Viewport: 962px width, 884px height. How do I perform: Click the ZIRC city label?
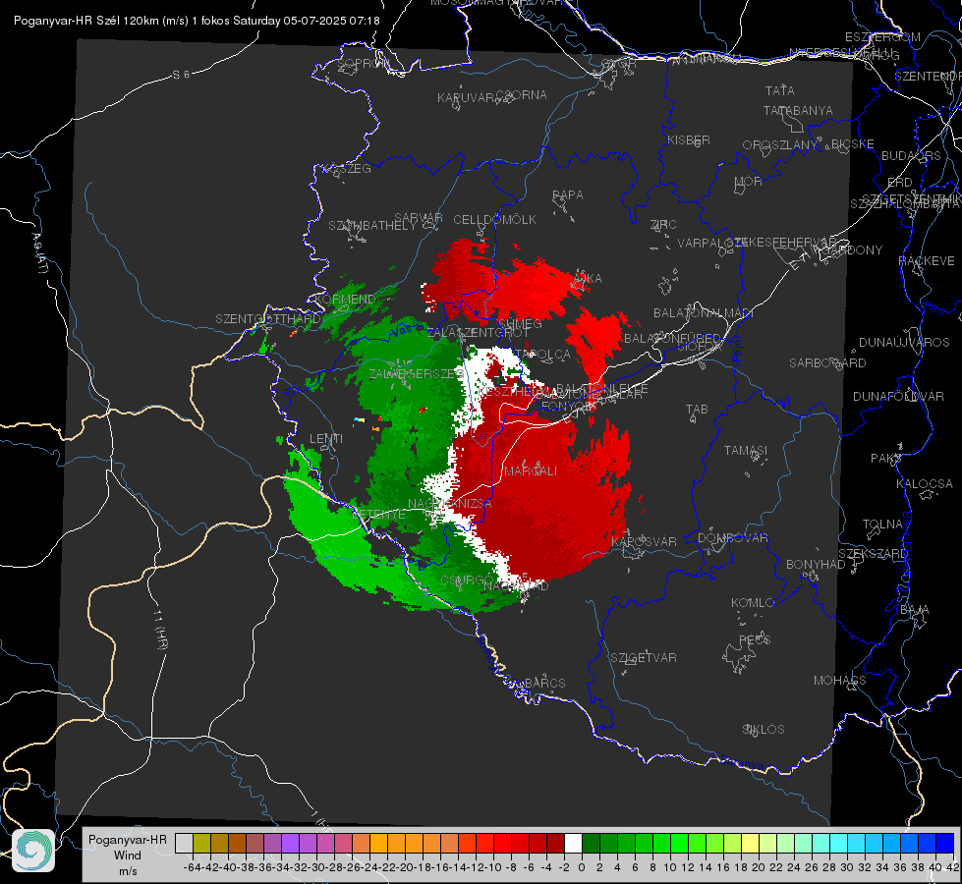tap(663, 225)
